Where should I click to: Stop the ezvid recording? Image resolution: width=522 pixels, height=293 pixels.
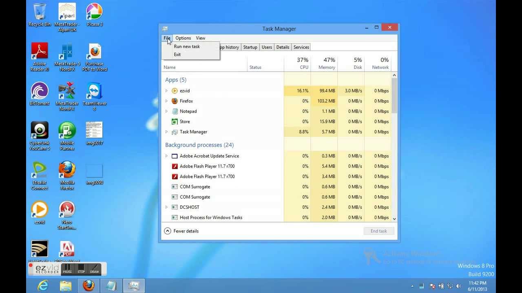[x=81, y=269]
